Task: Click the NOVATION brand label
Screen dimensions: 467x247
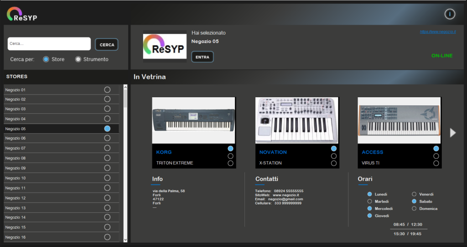Action: point(273,152)
